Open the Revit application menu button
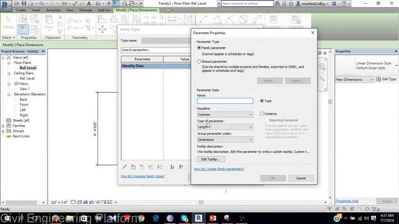This screenshot has width=399, height=224. coord(6,6)
